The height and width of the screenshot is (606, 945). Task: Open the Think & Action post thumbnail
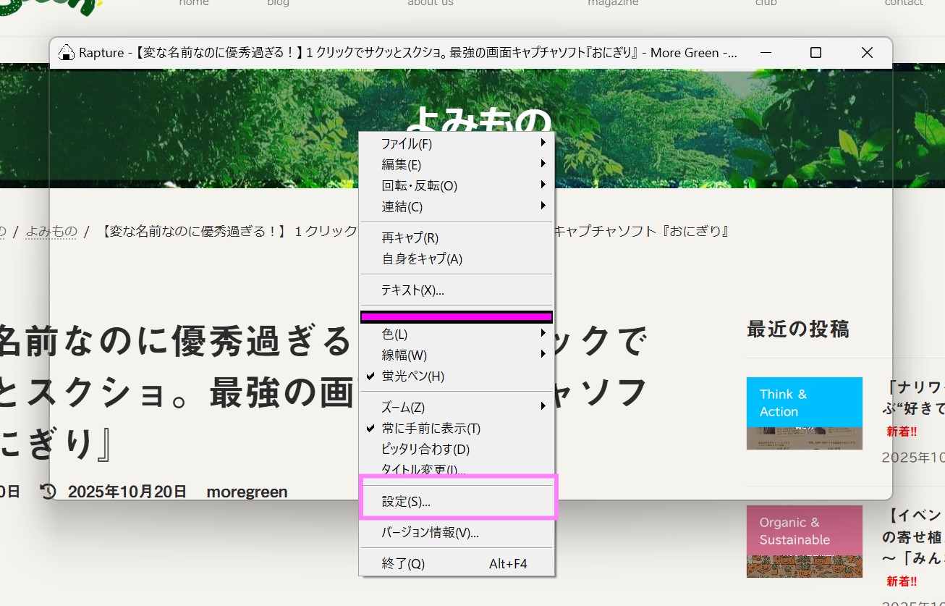pos(804,413)
